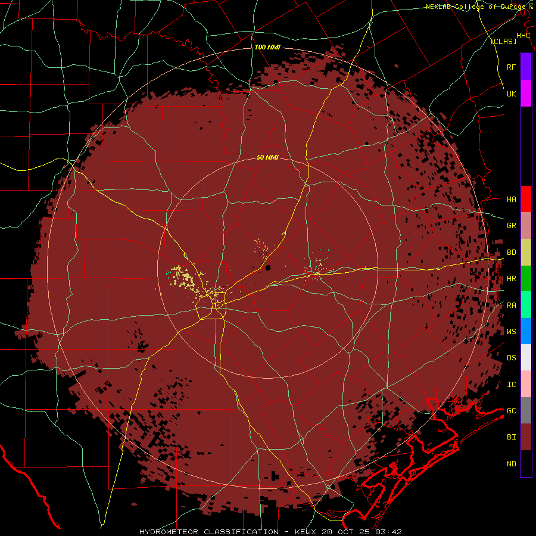The height and width of the screenshot is (536, 536).
Task: Click the red HA color swatch
Action: (526, 199)
